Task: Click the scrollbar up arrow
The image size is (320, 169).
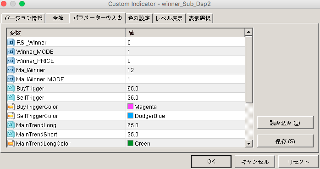Action: point(248,32)
